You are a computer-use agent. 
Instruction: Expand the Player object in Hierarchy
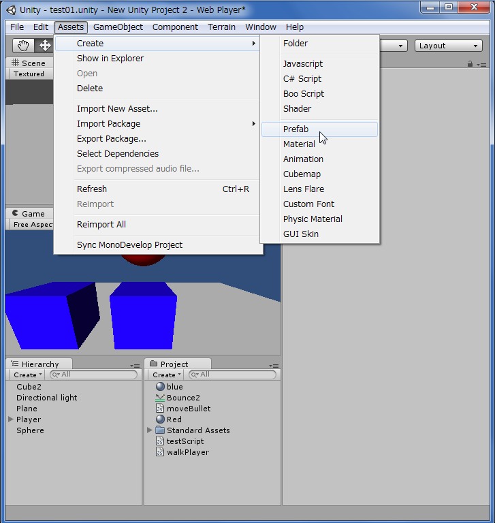[10, 419]
